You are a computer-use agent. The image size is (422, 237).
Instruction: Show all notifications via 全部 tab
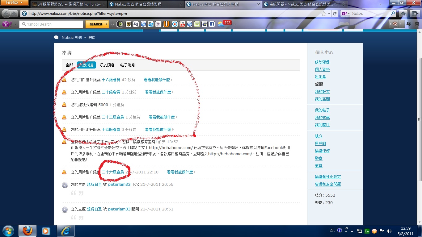69,65
